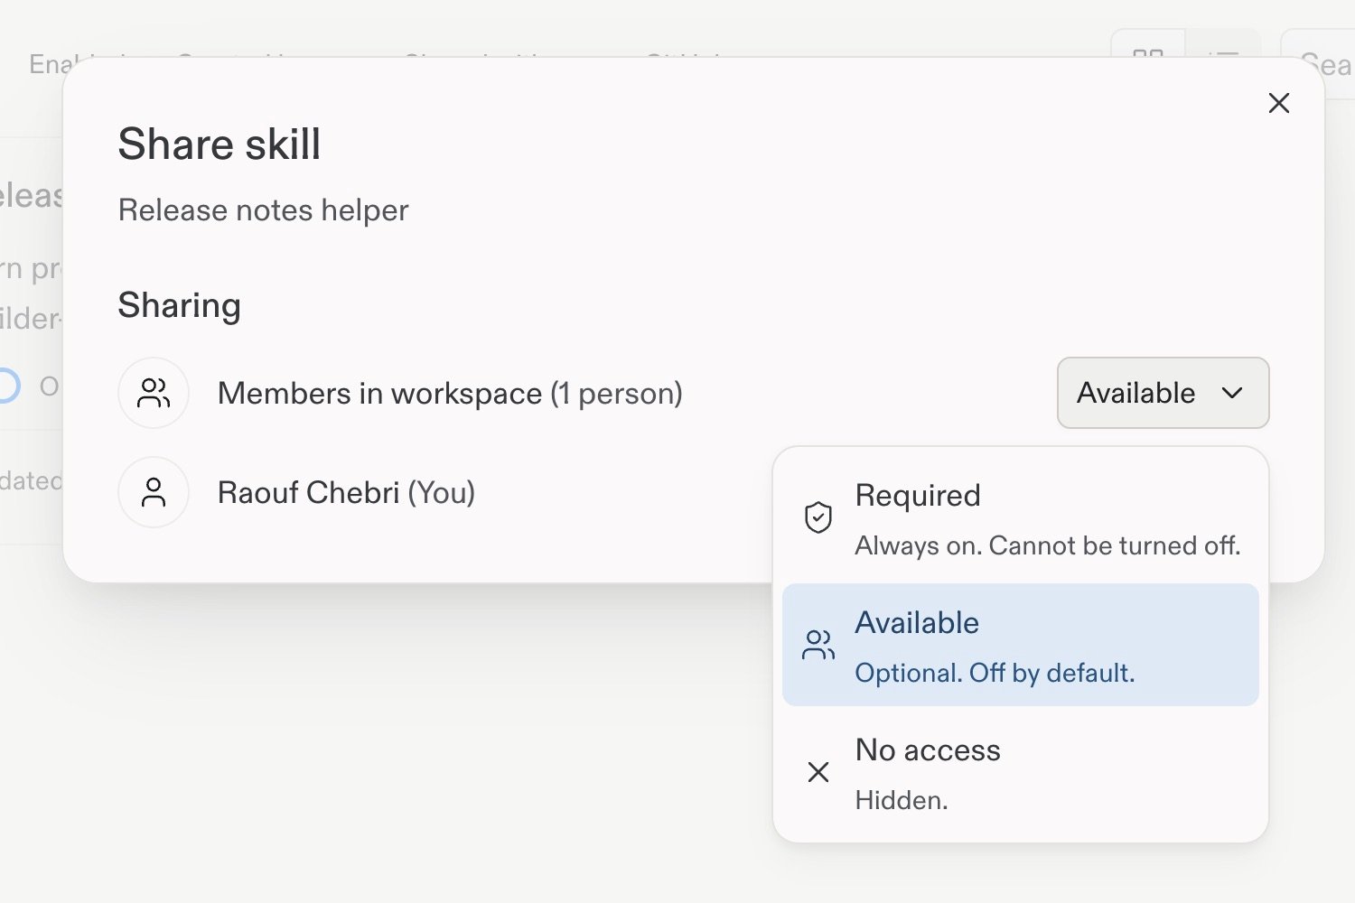Click the Raouf Chebri (You) name
1355x903 pixels.
point(346,493)
